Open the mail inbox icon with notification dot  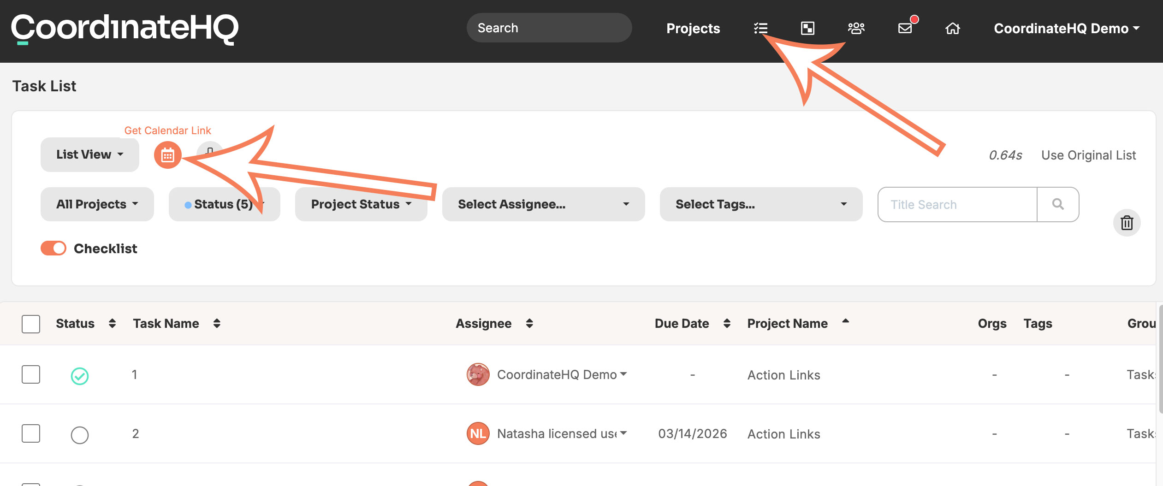pos(906,28)
